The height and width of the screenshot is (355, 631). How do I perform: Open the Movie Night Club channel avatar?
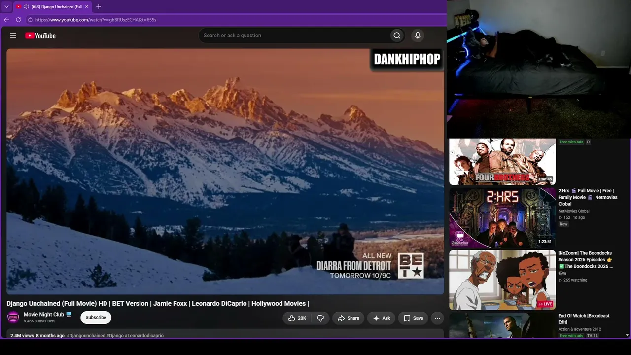(x=13, y=318)
